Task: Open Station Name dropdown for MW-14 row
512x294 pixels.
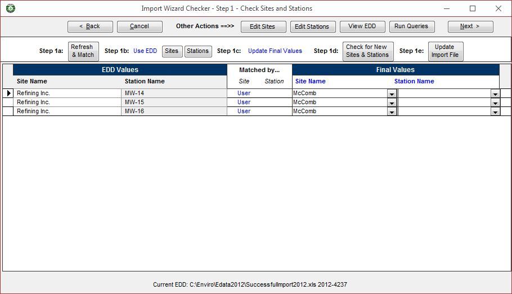Action: coord(495,94)
